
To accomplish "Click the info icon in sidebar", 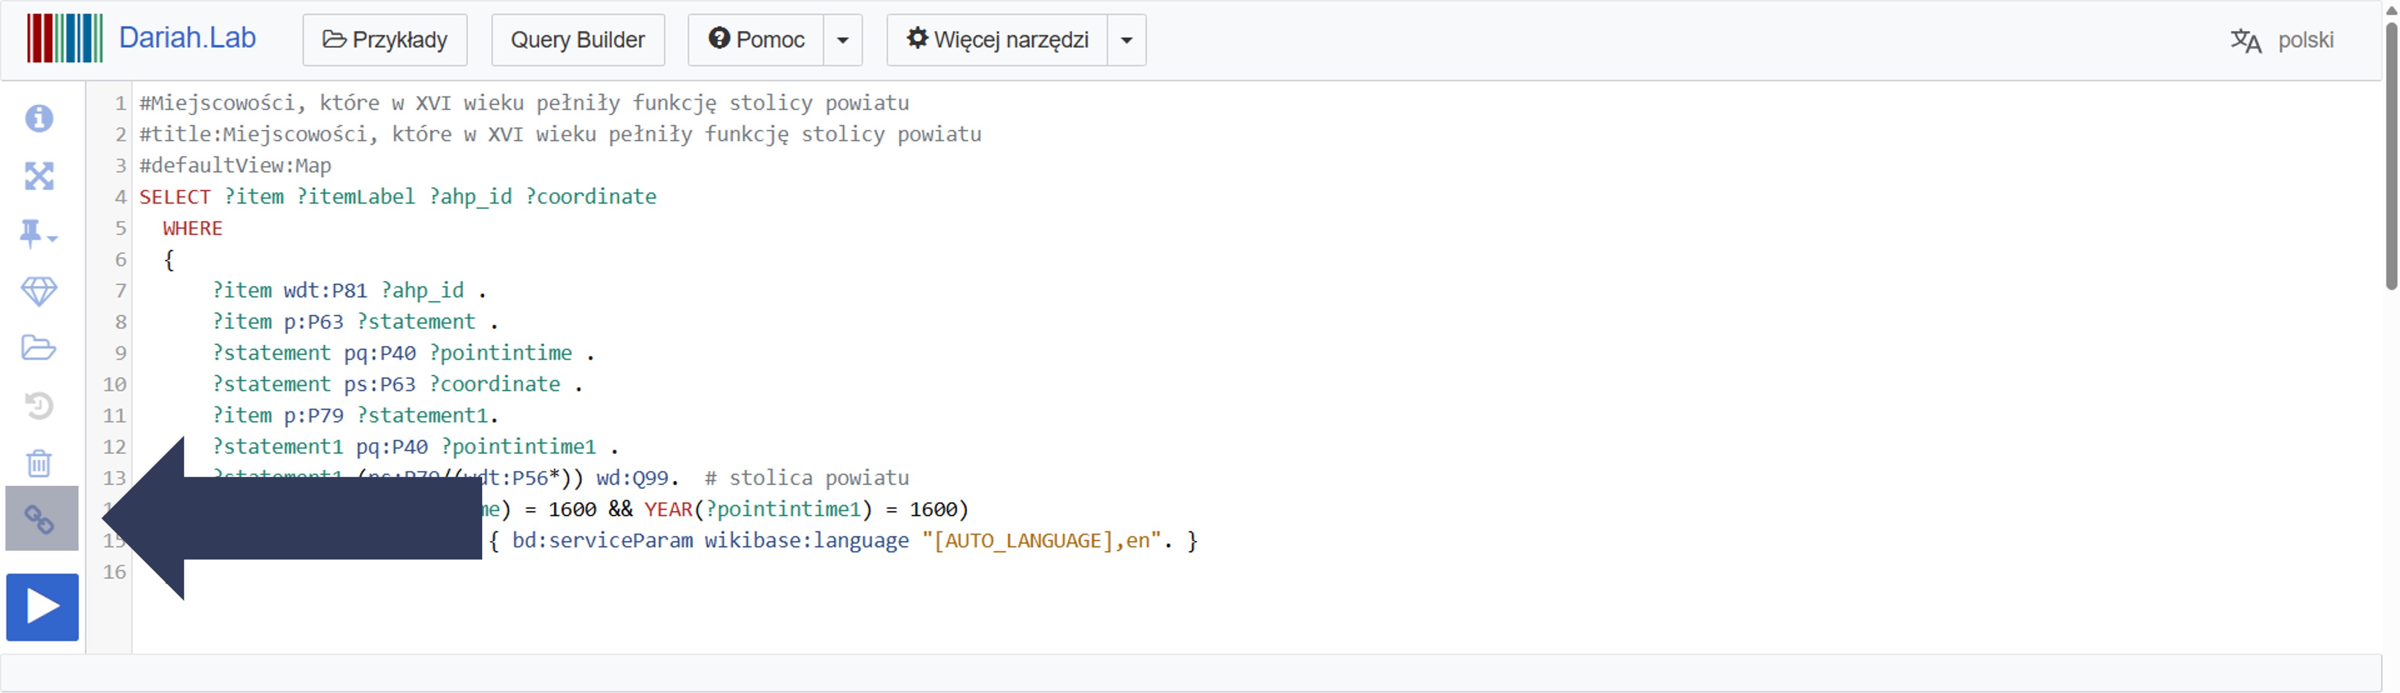I will point(39,118).
